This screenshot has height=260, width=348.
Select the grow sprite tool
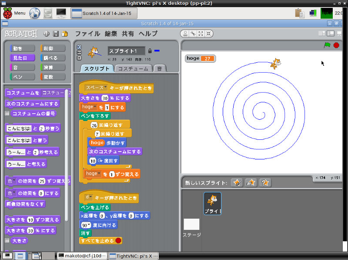click(201, 34)
